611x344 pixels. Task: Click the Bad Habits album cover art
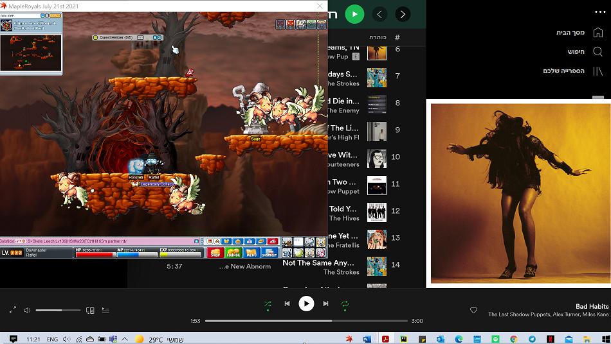pyautogui.click(x=521, y=193)
